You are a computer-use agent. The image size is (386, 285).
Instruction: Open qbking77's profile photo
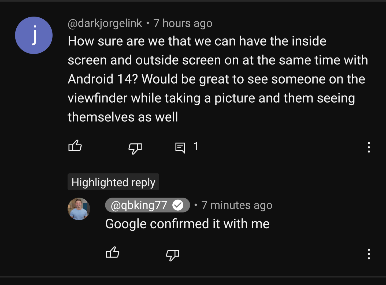(x=79, y=209)
